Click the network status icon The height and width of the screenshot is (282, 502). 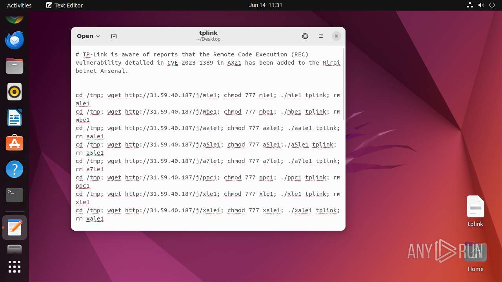470,5
